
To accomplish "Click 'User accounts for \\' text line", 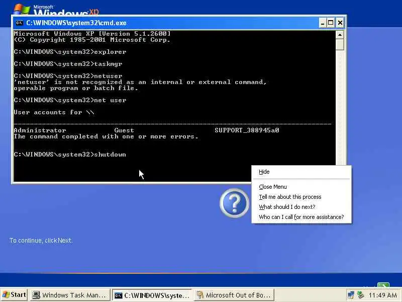I will point(54,112).
